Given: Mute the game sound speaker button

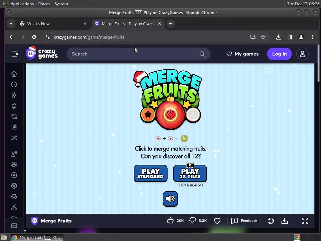Looking at the screenshot, I should (170, 199).
